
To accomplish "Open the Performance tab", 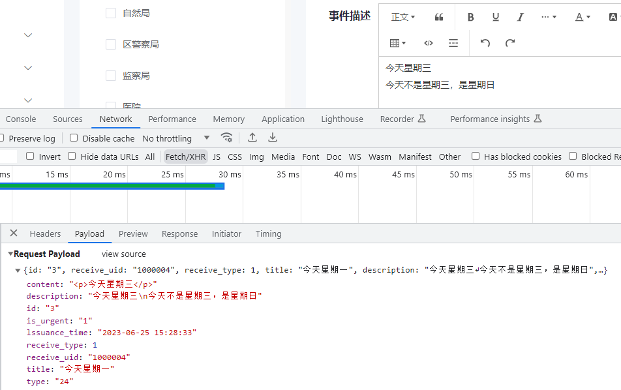I will (x=172, y=119).
